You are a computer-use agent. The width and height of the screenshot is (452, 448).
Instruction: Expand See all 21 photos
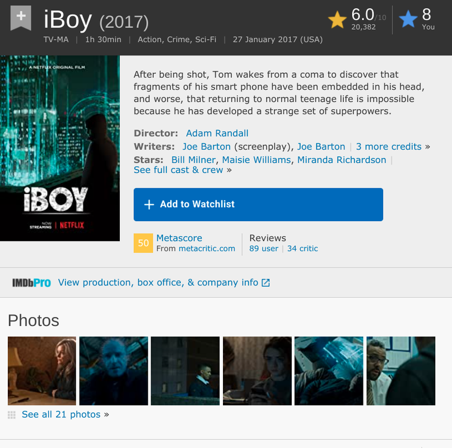click(x=61, y=414)
